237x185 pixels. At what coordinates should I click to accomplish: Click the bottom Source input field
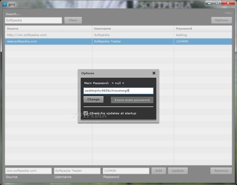pyautogui.click(x=28, y=171)
